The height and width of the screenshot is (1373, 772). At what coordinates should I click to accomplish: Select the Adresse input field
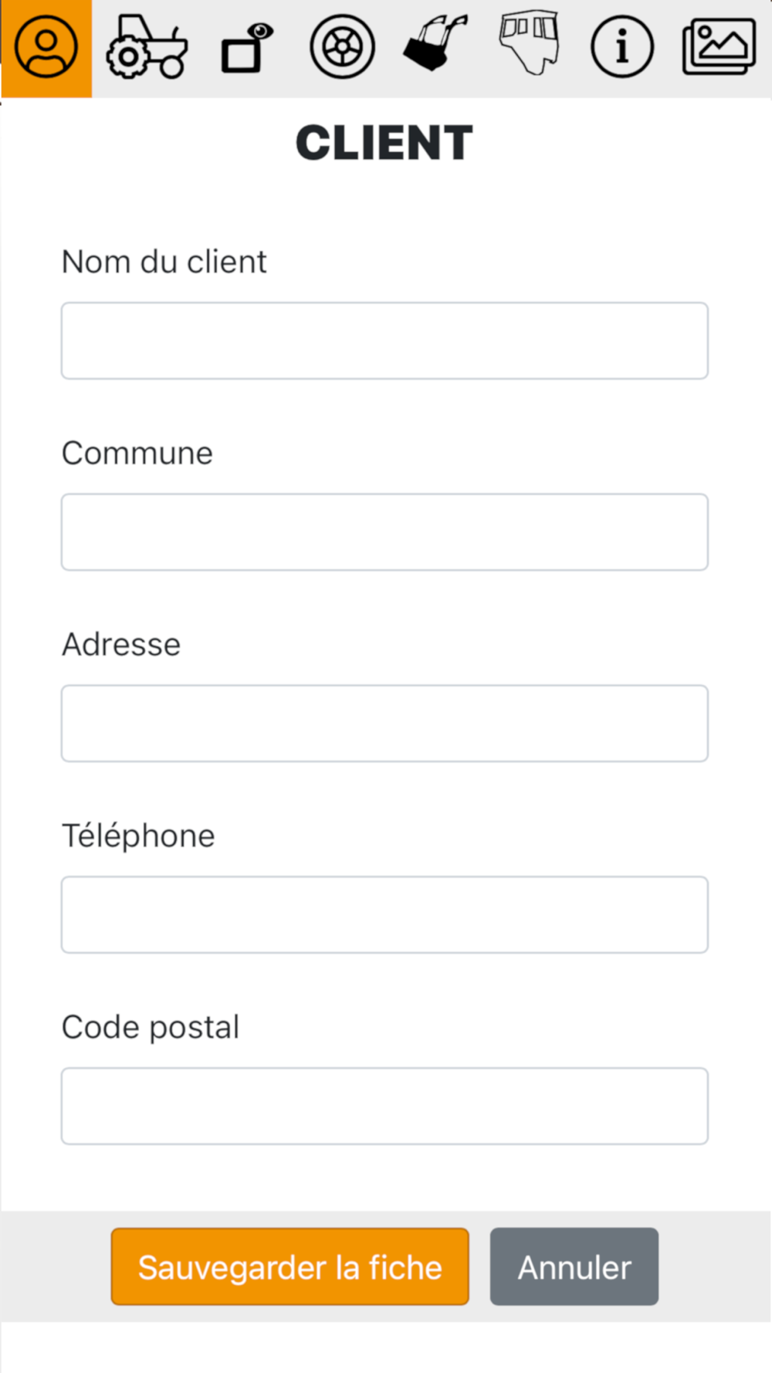(384, 724)
